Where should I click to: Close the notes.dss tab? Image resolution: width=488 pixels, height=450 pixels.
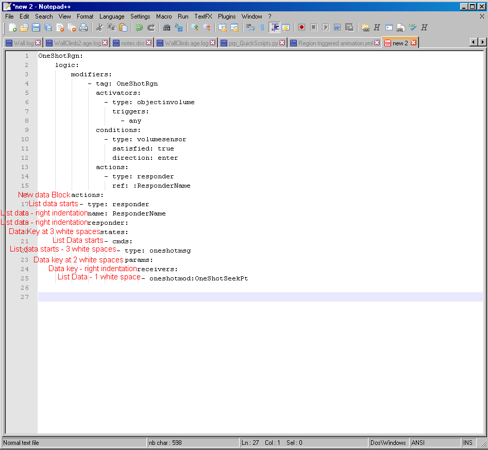coord(149,43)
